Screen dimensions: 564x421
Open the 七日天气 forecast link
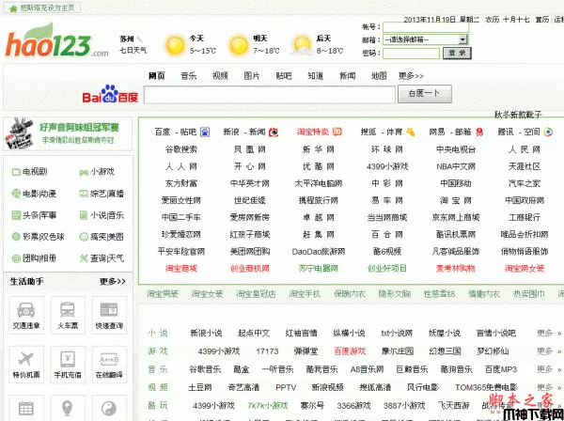[133, 51]
